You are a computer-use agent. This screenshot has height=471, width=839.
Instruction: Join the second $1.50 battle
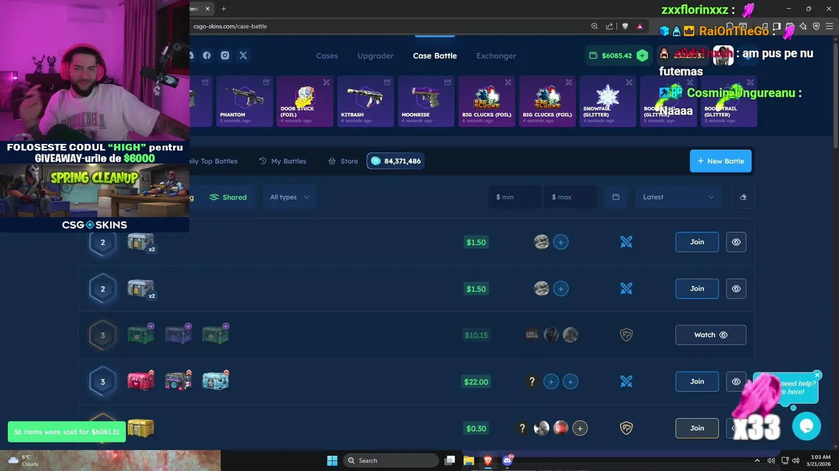point(697,288)
